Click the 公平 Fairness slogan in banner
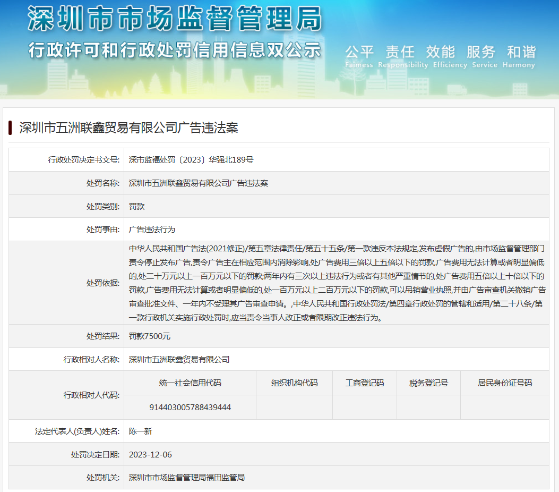This screenshot has width=559, height=492. tap(359, 56)
